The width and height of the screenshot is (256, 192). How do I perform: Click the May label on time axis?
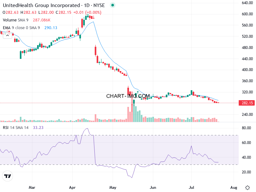[x=113, y=188]
